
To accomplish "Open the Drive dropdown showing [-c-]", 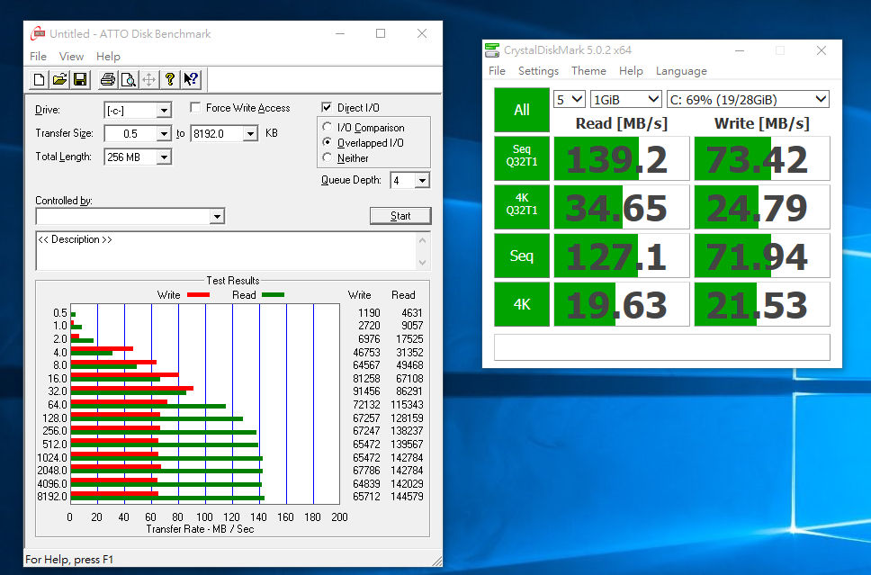I will tap(164, 111).
